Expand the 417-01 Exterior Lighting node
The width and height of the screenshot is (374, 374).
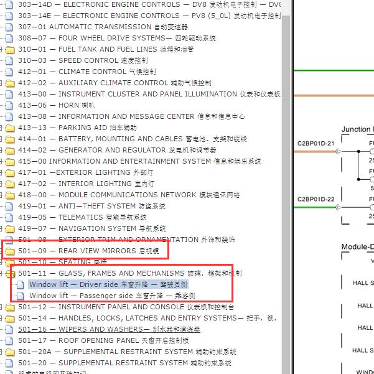click(1, 173)
